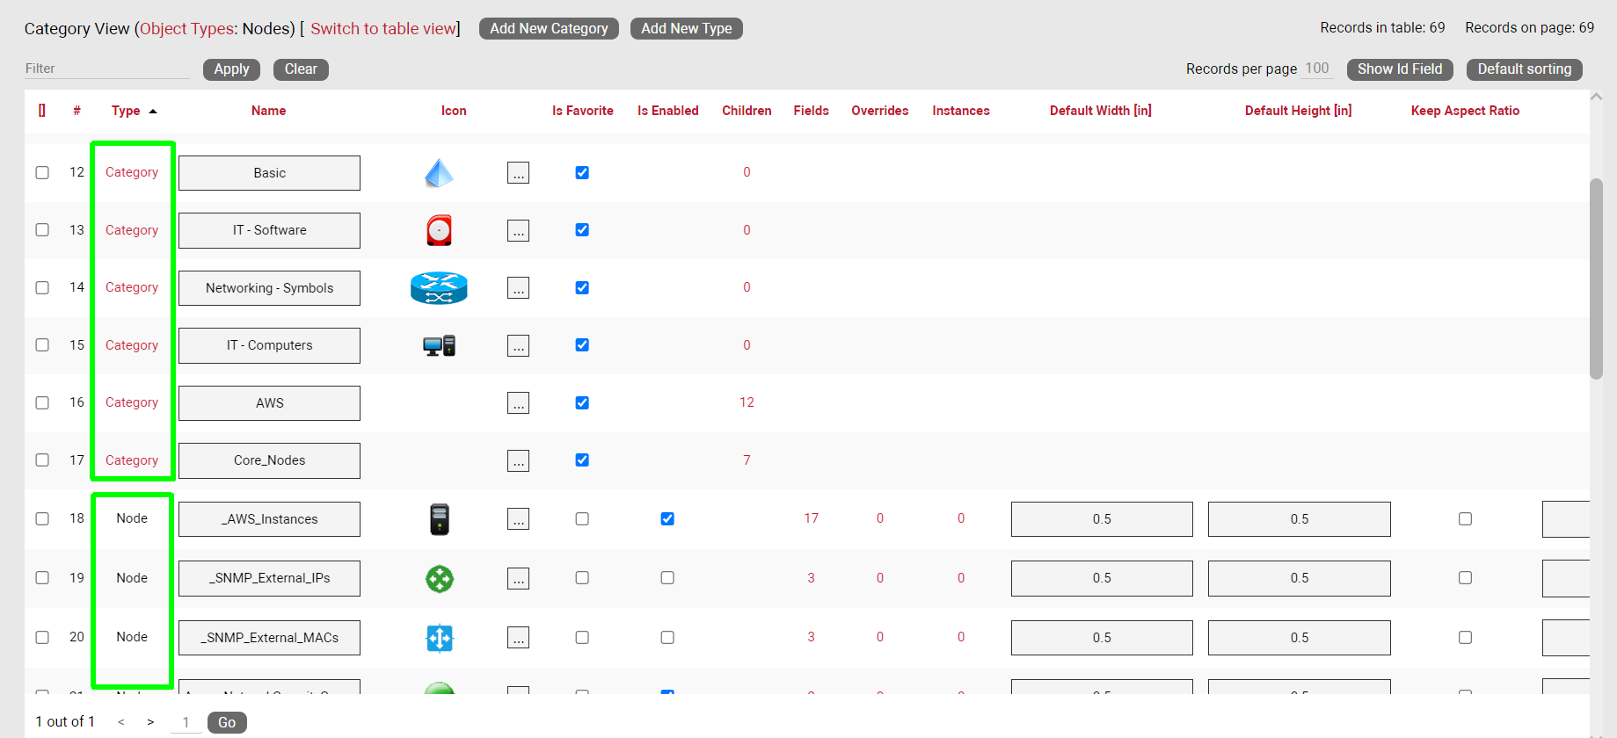
Task: Open icon picker ellipsis for AWS row
Action: (x=518, y=403)
